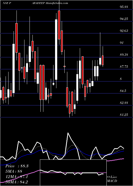Click the 81.25 price axis label
This screenshot has height=186, width=133.
[x=124, y=115]
